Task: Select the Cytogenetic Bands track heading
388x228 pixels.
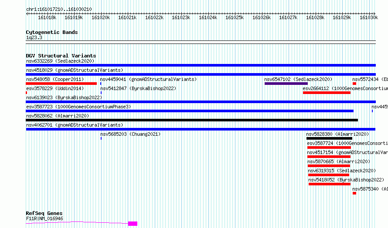Action: 52,32
